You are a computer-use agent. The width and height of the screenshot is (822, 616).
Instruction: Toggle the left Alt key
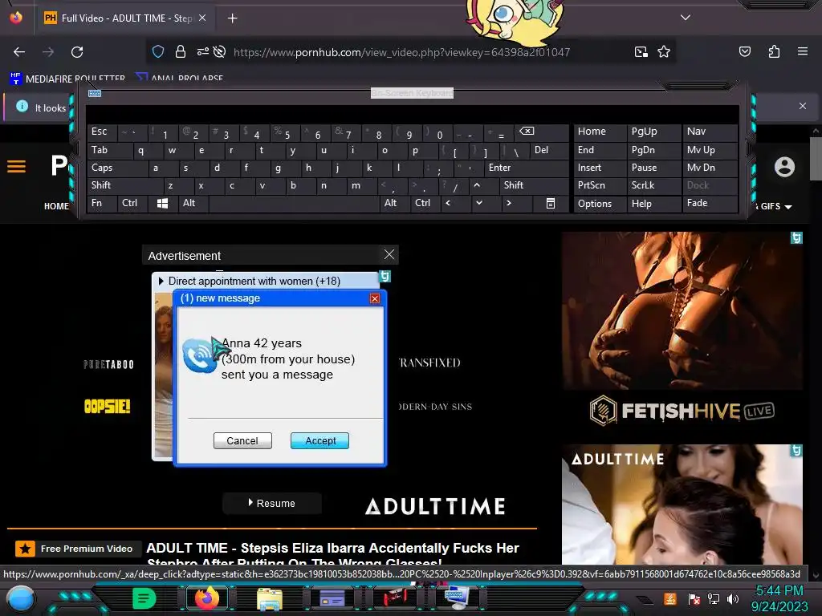193,203
